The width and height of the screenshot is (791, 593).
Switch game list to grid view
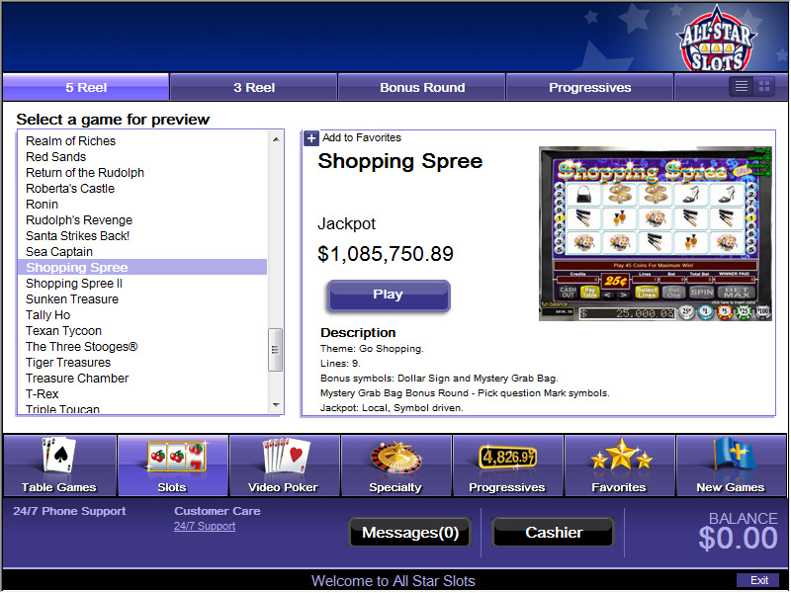coord(763,86)
